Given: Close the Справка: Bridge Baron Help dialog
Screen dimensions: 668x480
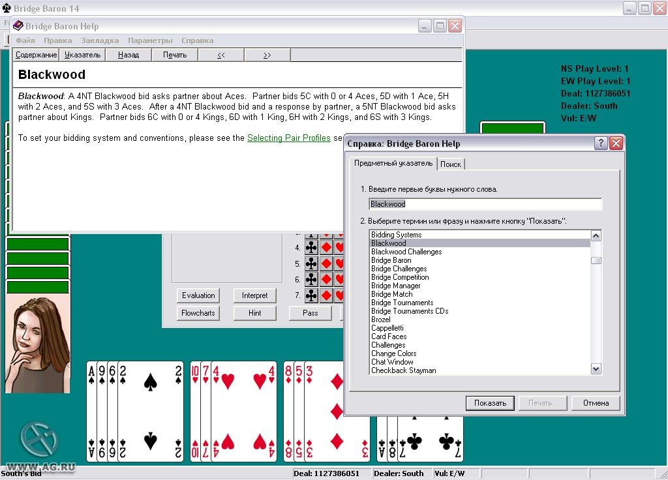Looking at the screenshot, I should 616,143.
